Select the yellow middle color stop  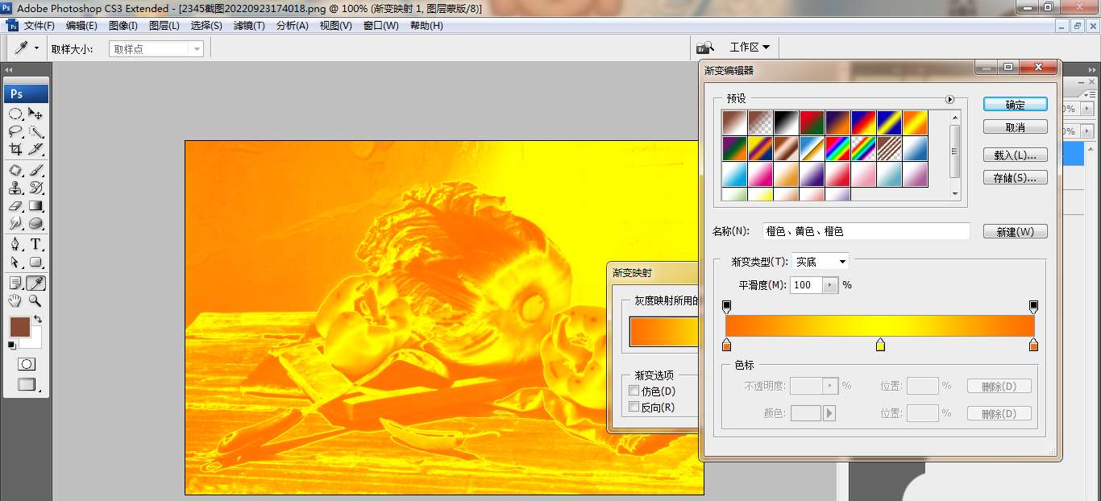point(880,346)
